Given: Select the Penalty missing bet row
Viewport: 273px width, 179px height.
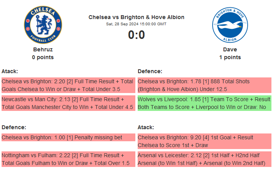Looking at the screenshot, I should [68, 137].
